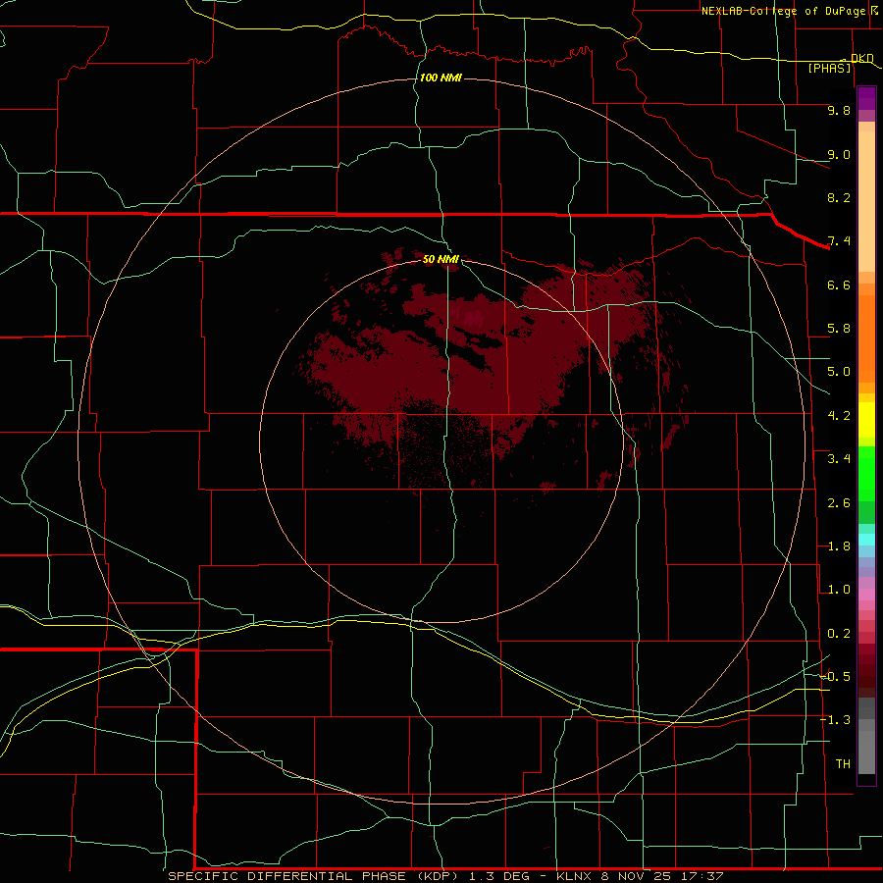This screenshot has width=883, height=883.
Task: Click the SPECIFIC DIFFERENTIAL PHASE (KDP) caption
Action: click(x=312, y=876)
